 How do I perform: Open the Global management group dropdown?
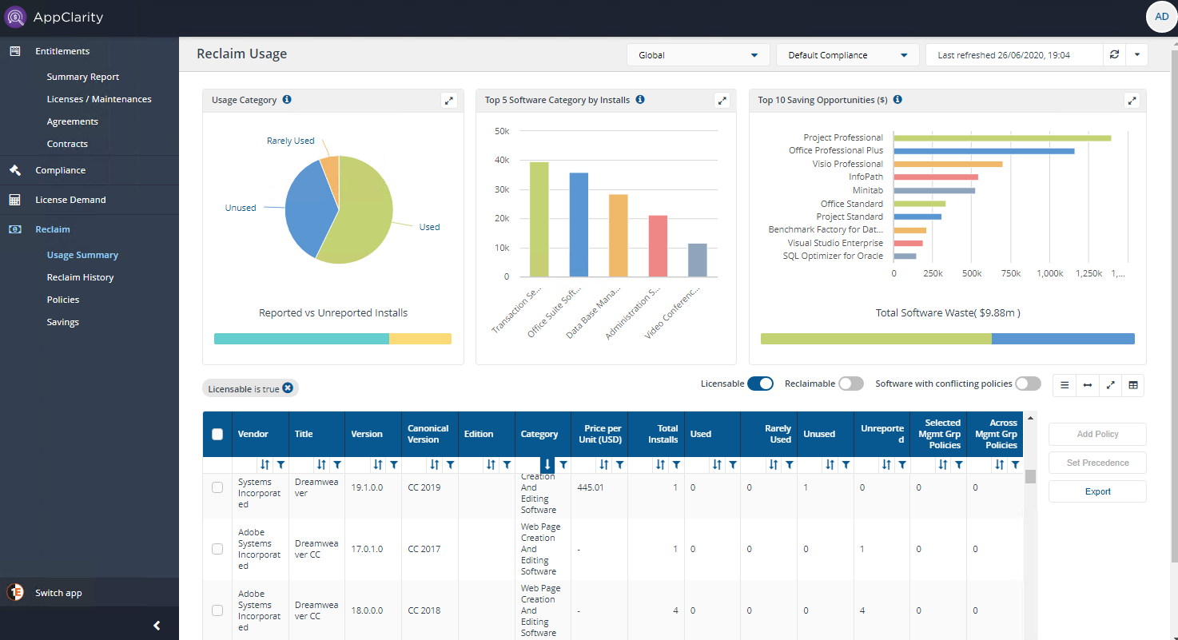698,55
